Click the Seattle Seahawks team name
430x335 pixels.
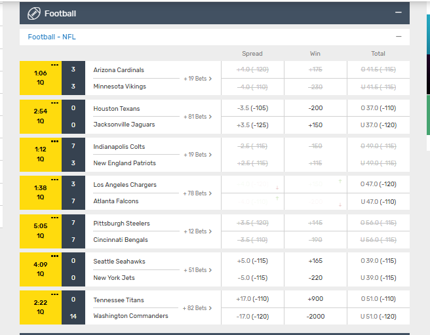(x=119, y=262)
